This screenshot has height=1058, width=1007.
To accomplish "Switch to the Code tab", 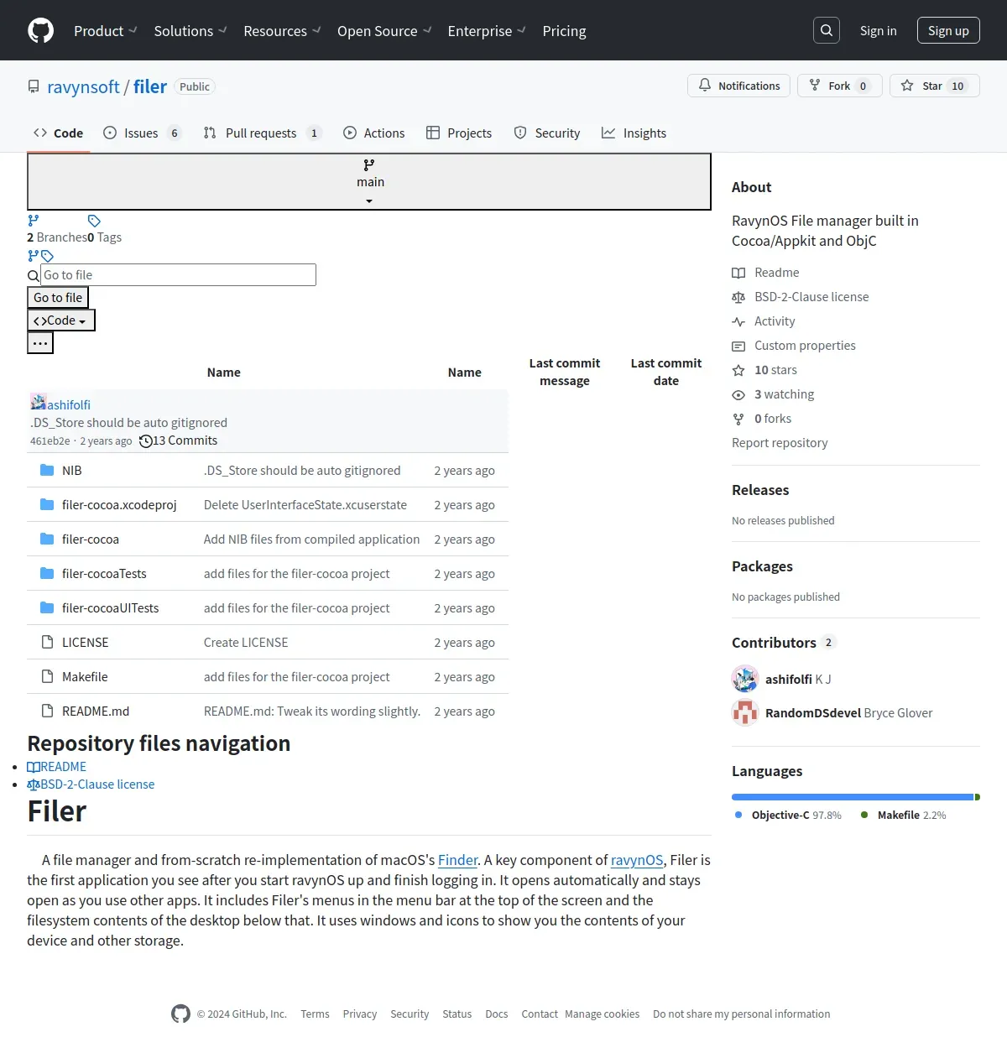I will point(59,133).
